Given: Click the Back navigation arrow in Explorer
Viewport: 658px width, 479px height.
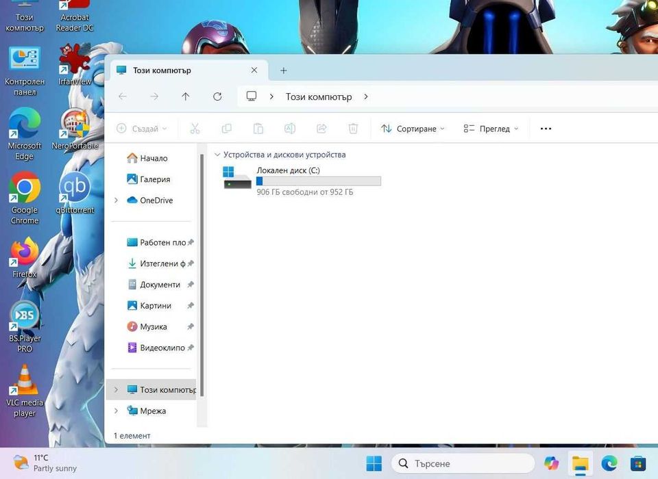Looking at the screenshot, I should tap(123, 96).
